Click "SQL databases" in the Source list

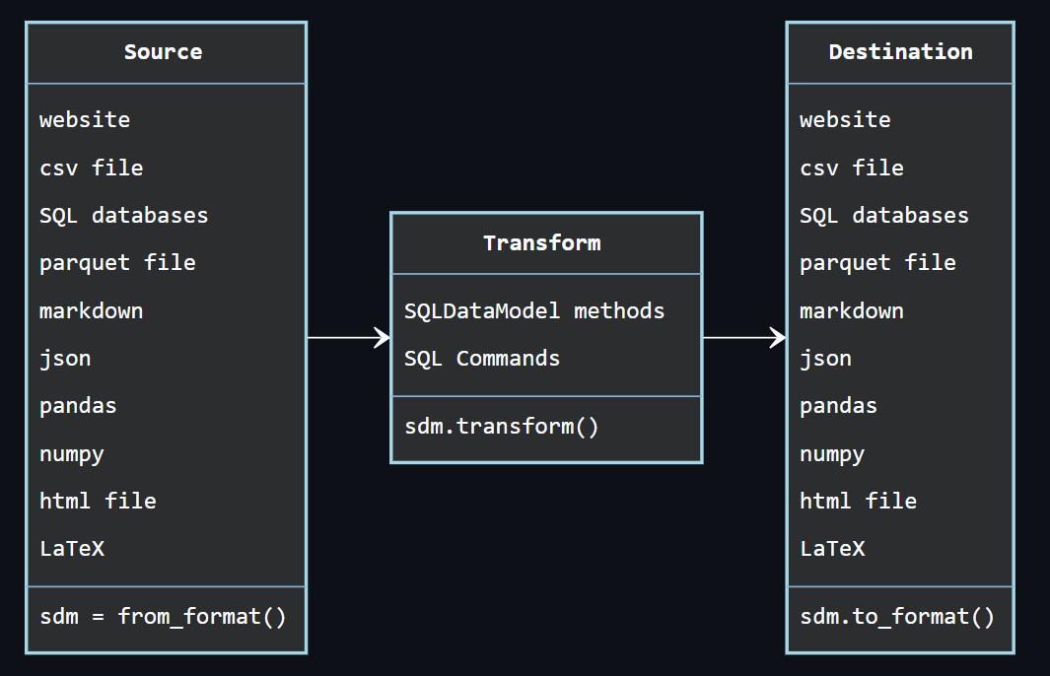123,215
